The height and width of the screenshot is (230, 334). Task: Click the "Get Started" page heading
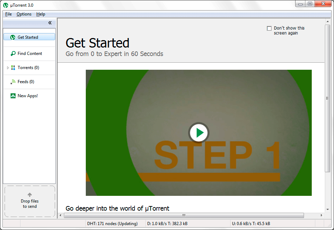click(x=97, y=43)
